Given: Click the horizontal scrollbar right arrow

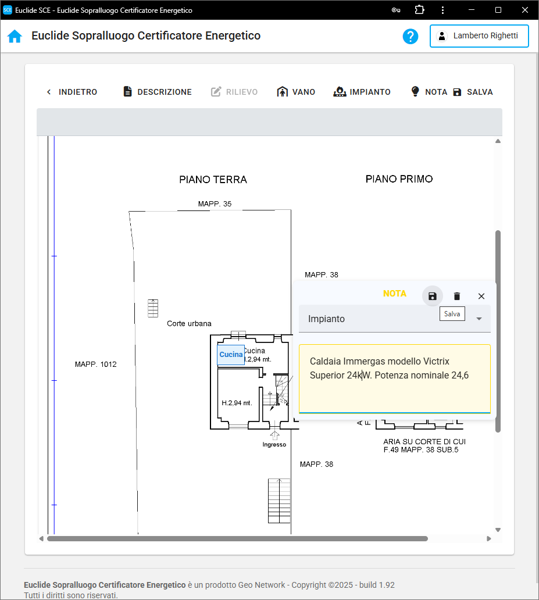Looking at the screenshot, I should 489,539.
